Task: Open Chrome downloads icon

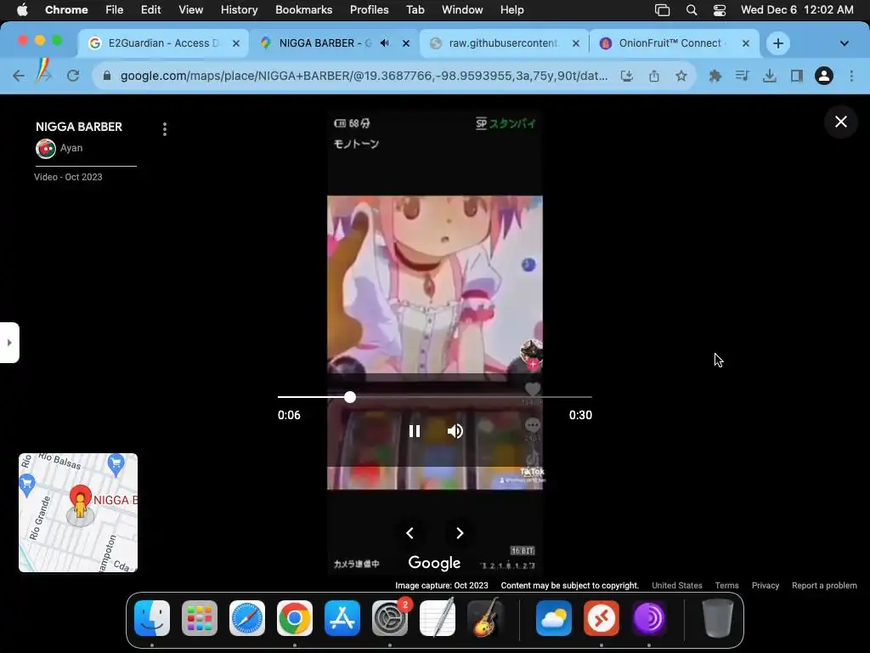Action: (769, 76)
